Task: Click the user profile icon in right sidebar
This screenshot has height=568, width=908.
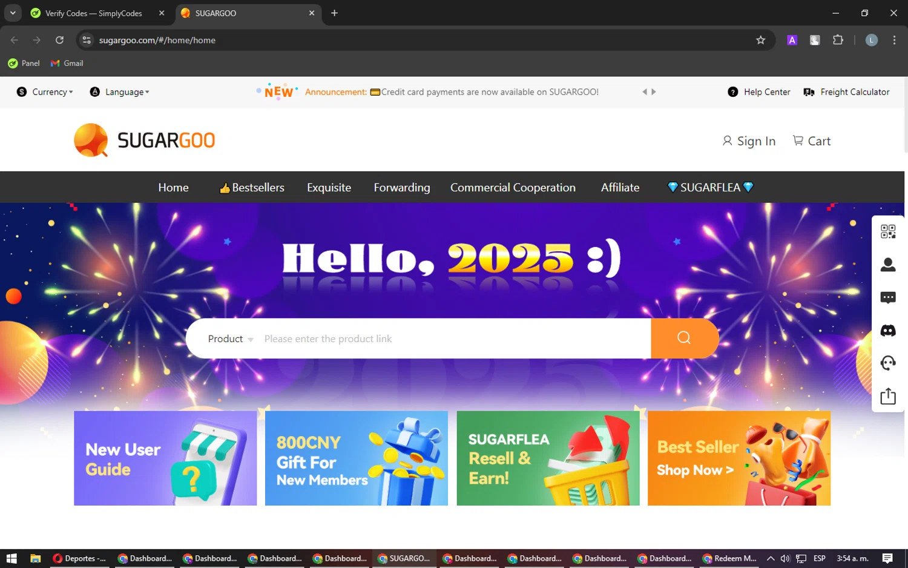Action: 888,265
